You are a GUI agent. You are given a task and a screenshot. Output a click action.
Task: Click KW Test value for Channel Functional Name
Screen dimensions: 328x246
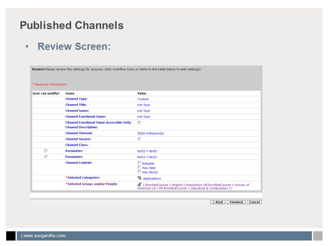(143, 117)
